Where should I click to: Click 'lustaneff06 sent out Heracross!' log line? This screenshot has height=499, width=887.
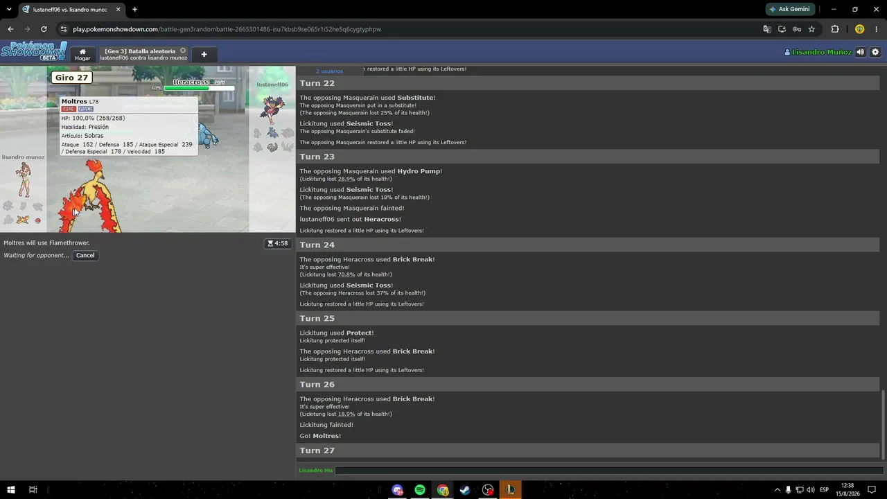pos(350,219)
